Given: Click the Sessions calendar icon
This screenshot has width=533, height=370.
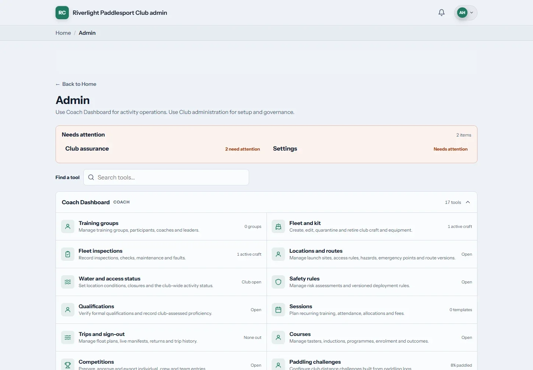Looking at the screenshot, I should [x=278, y=310].
